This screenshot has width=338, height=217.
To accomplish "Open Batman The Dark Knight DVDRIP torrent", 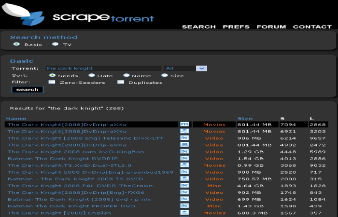I will click(63, 159).
